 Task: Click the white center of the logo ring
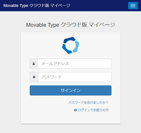[70, 45]
